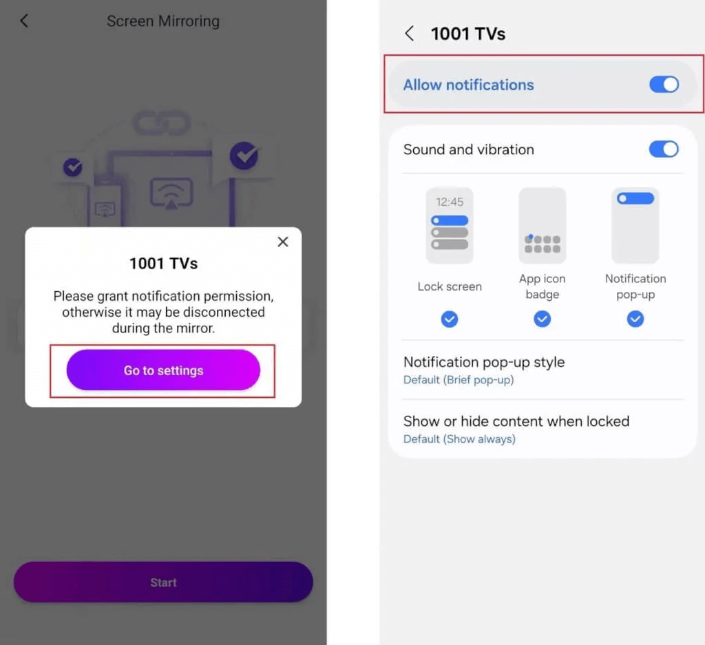Turn off Allow notifications switch

(x=664, y=85)
